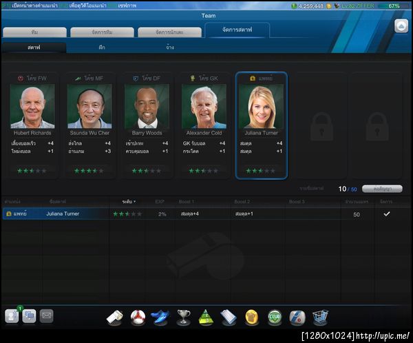Open the mail envelope icon

tap(47, 316)
